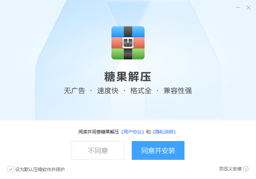The height and width of the screenshot is (179, 256).
Task: Toggle the 设为默认压缩软件并保护 label
Action: click(40, 169)
